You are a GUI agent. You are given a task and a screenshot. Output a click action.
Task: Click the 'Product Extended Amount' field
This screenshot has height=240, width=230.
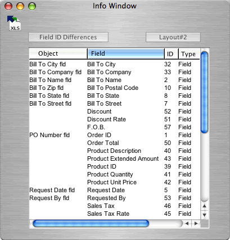[123, 159]
